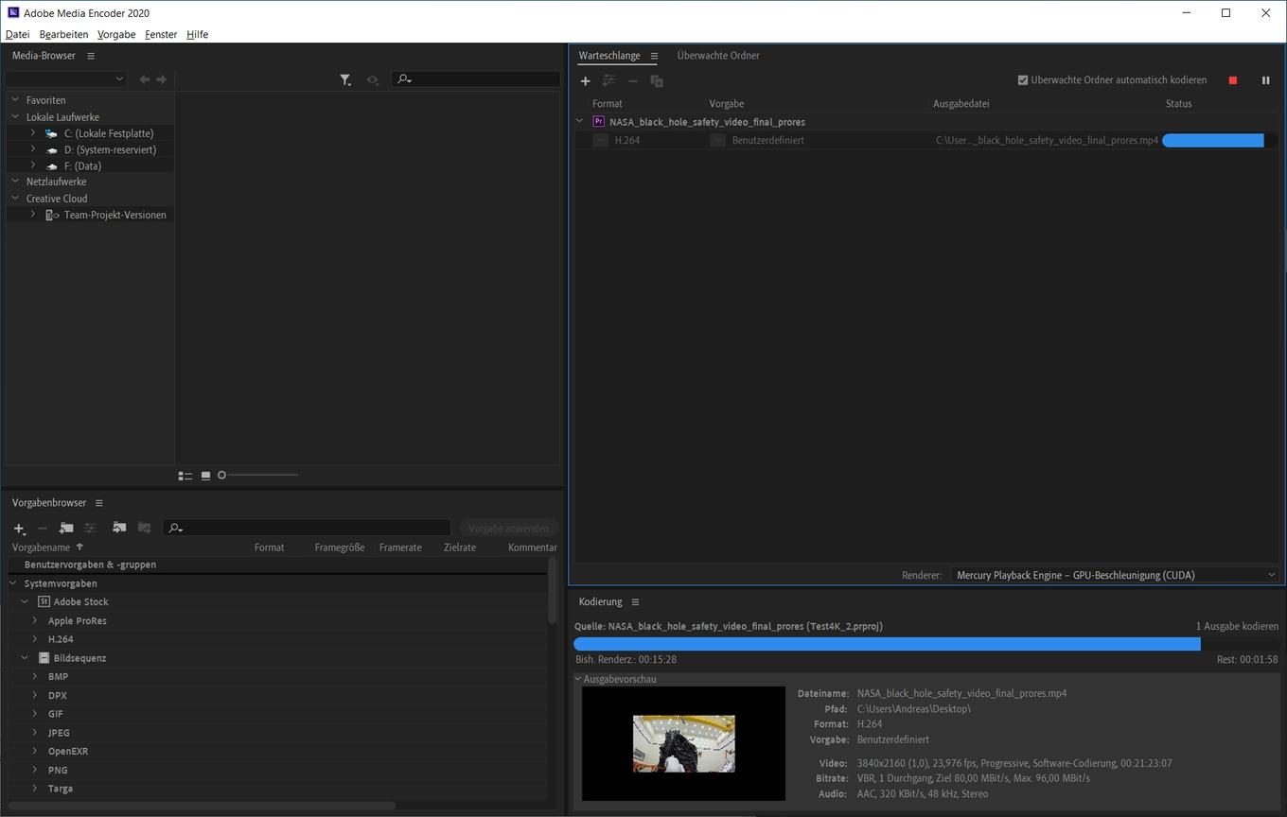The image size is (1287, 817).
Task: Open the output file path link in queue
Action: pyautogui.click(x=1047, y=140)
